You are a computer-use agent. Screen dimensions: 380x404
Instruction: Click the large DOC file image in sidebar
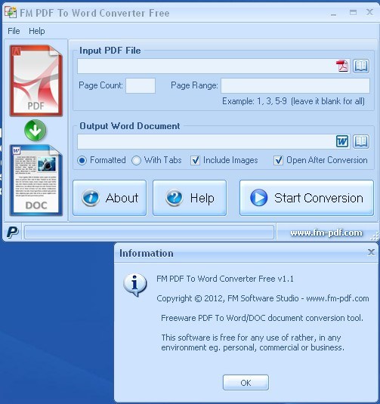pos(36,180)
